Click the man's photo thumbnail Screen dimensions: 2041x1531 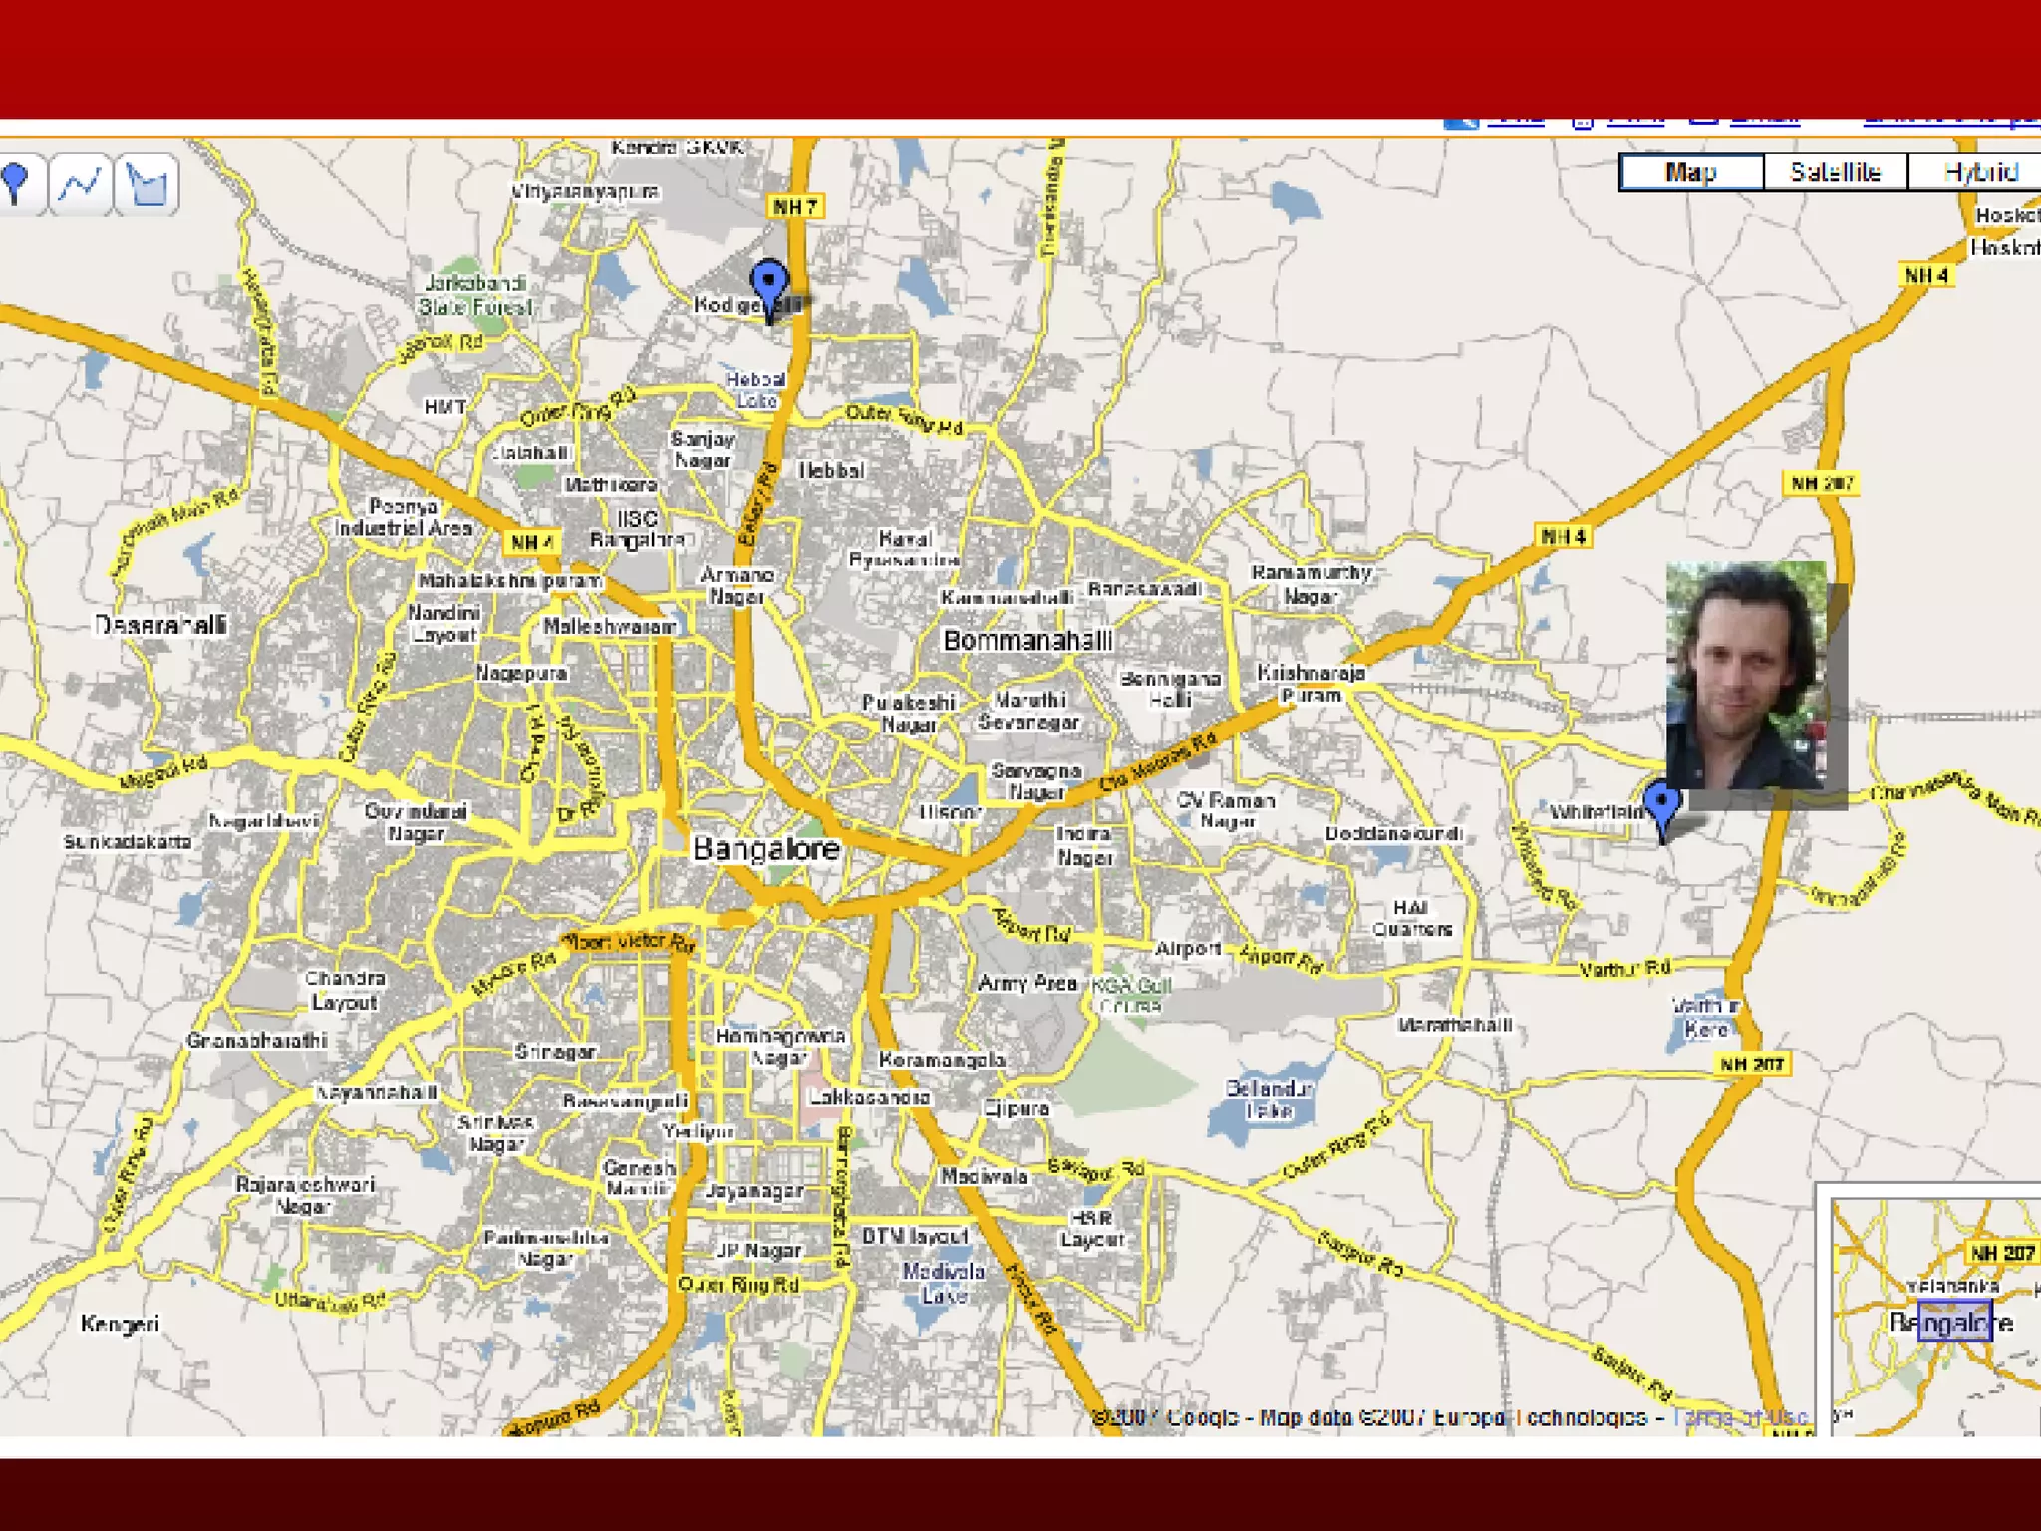pyautogui.click(x=1746, y=676)
